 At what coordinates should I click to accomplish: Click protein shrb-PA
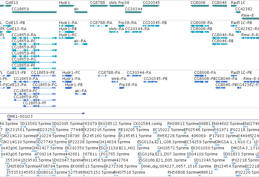[119, 79]
